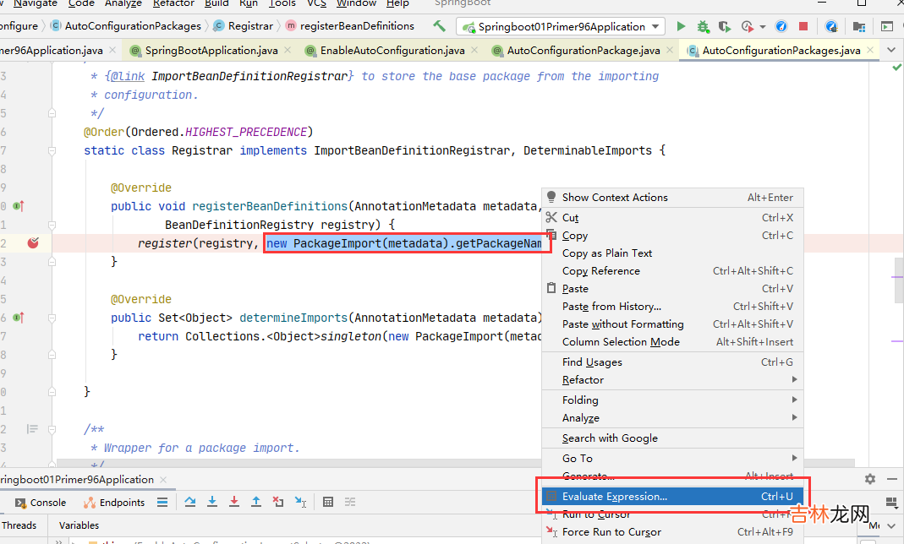Click the green Run button in the toolbar
904x544 pixels.
coord(681,27)
